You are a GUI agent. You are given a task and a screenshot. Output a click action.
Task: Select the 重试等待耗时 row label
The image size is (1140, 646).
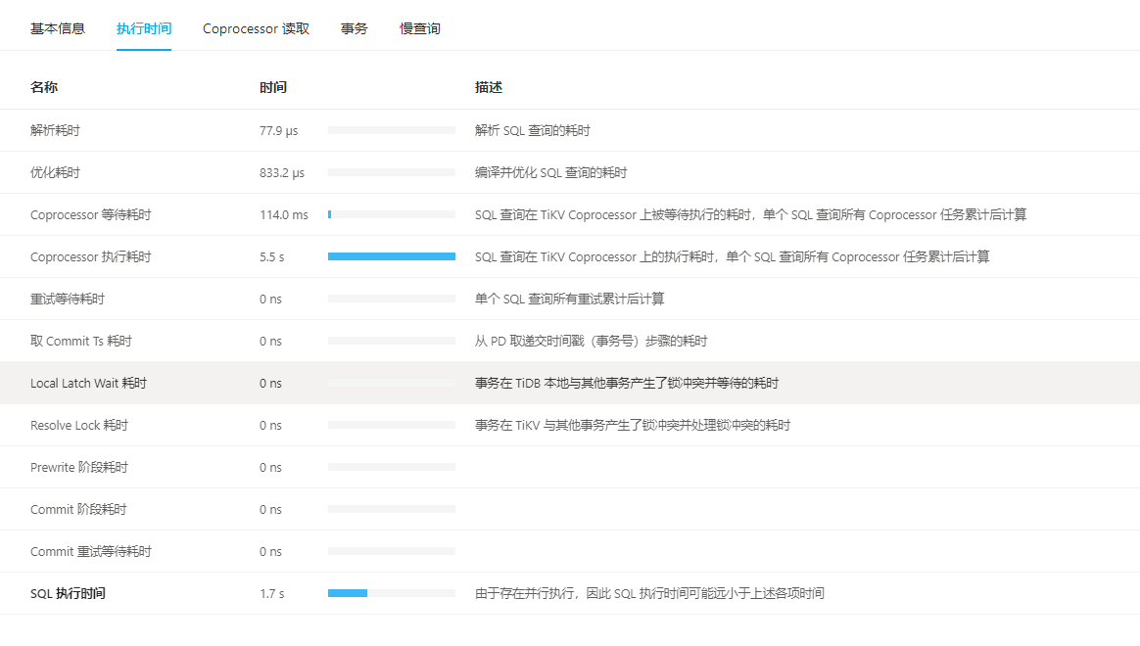(x=68, y=299)
